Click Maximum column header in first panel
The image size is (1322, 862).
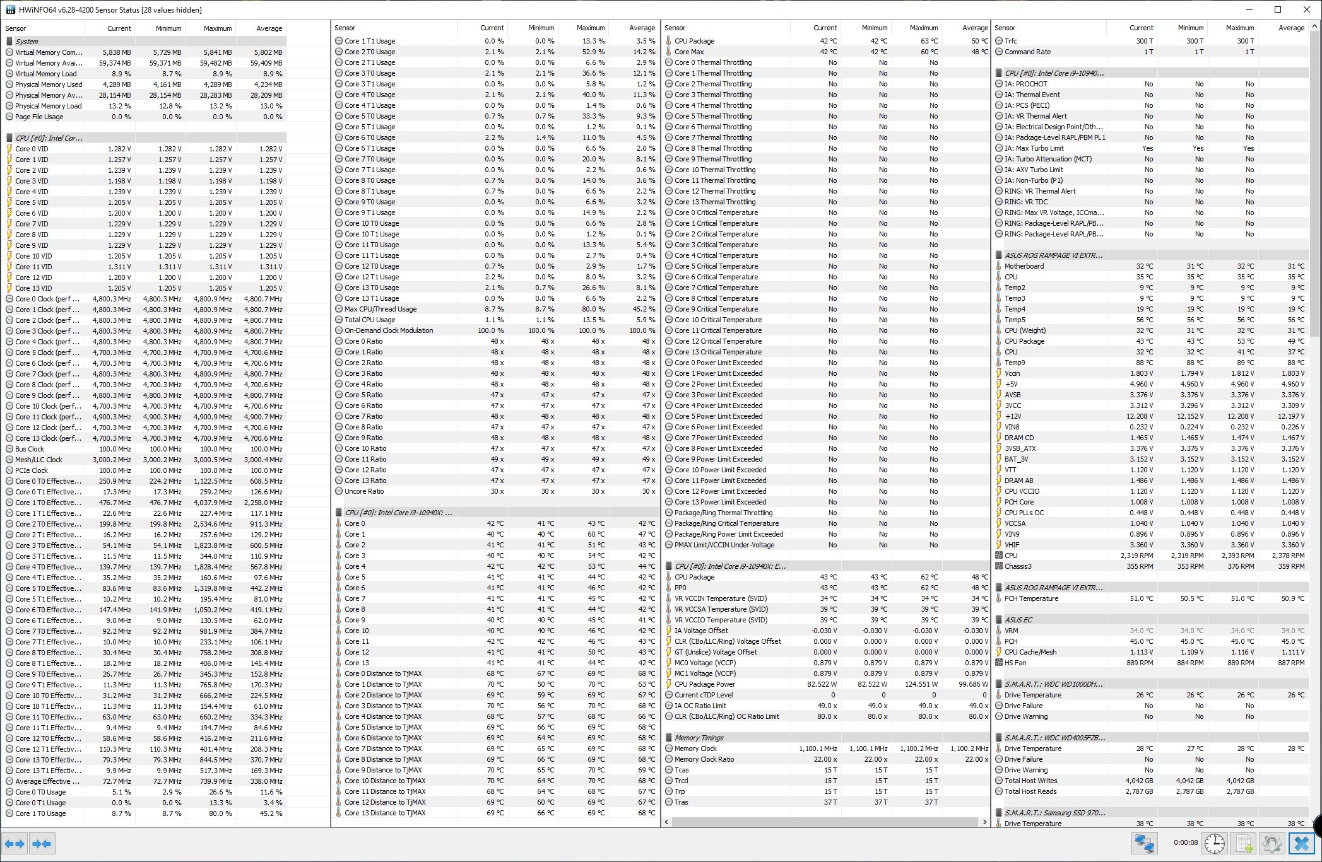point(217,28)
